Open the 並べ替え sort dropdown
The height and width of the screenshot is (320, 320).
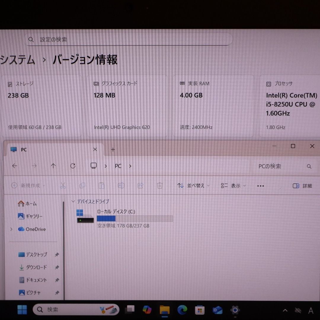[193, 186]
